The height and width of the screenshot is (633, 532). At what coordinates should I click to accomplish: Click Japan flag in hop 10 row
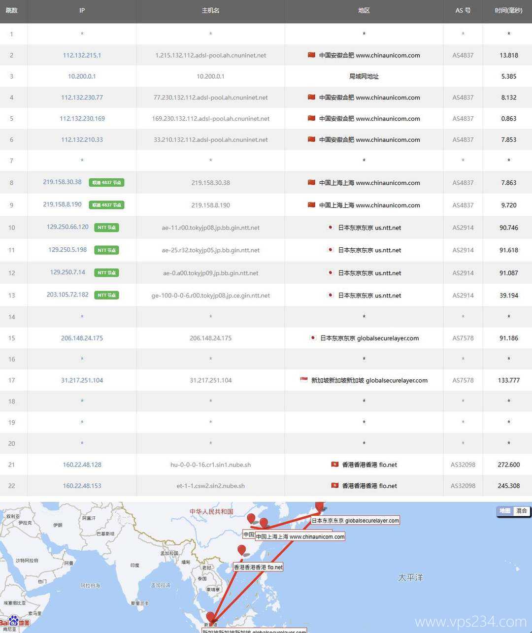(x=331, y=227)
